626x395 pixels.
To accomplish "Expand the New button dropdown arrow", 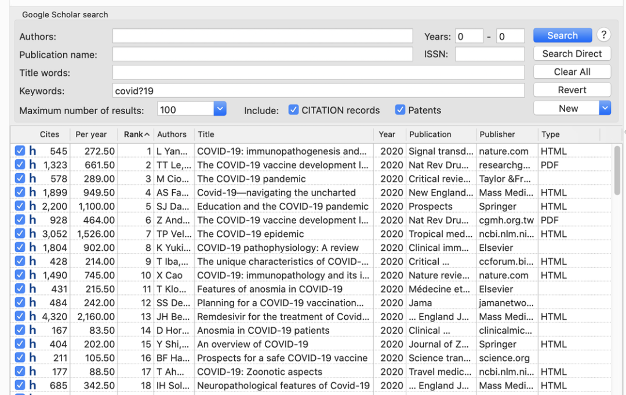I will pos(605,108).
